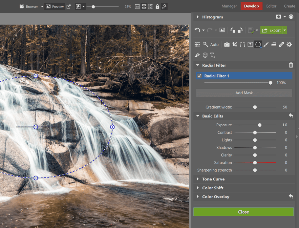Open the face retouching mask tool

205,55
